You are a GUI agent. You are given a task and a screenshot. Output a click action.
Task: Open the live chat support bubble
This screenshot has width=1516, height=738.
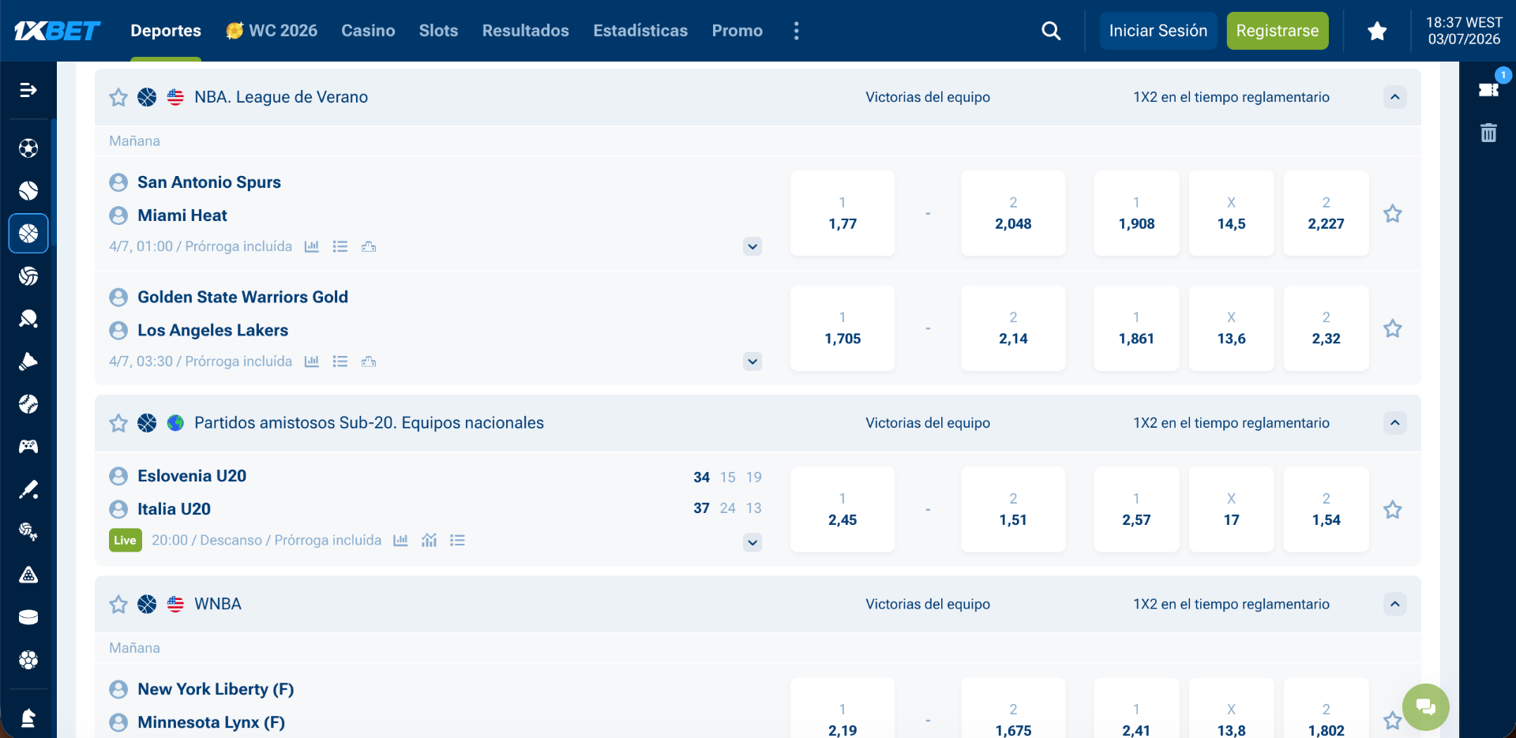(x=1425, y=706)
